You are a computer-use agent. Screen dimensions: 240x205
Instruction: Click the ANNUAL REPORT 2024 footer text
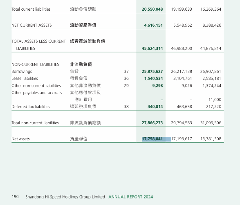(131, 197)
